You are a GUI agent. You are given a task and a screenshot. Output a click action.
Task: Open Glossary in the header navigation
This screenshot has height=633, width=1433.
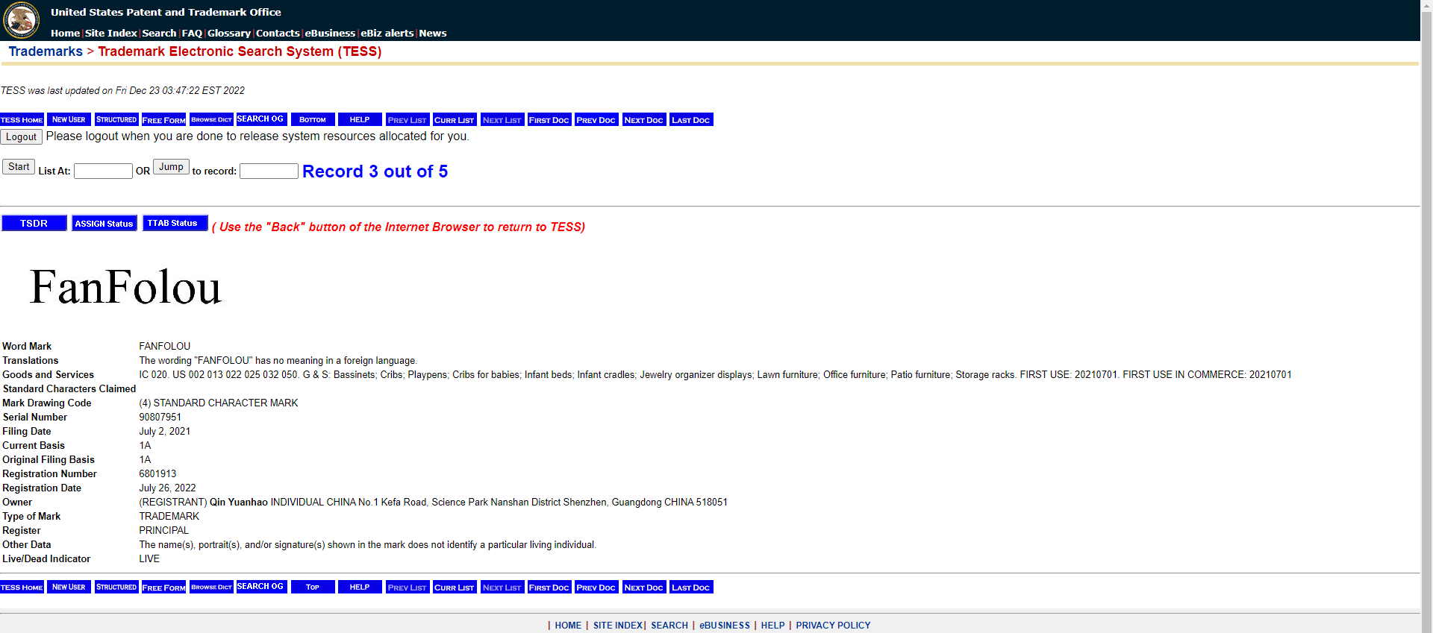pyautogui.click(x=229, y=34)
